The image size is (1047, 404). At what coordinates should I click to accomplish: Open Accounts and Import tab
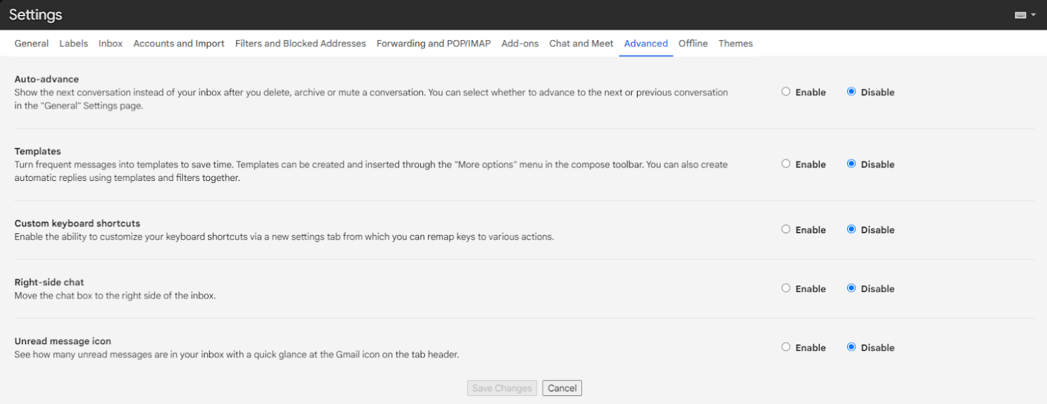click(179, 44)
